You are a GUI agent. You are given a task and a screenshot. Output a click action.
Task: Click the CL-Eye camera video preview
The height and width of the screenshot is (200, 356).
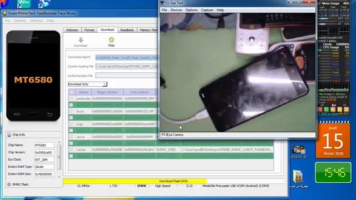(238, 72)
